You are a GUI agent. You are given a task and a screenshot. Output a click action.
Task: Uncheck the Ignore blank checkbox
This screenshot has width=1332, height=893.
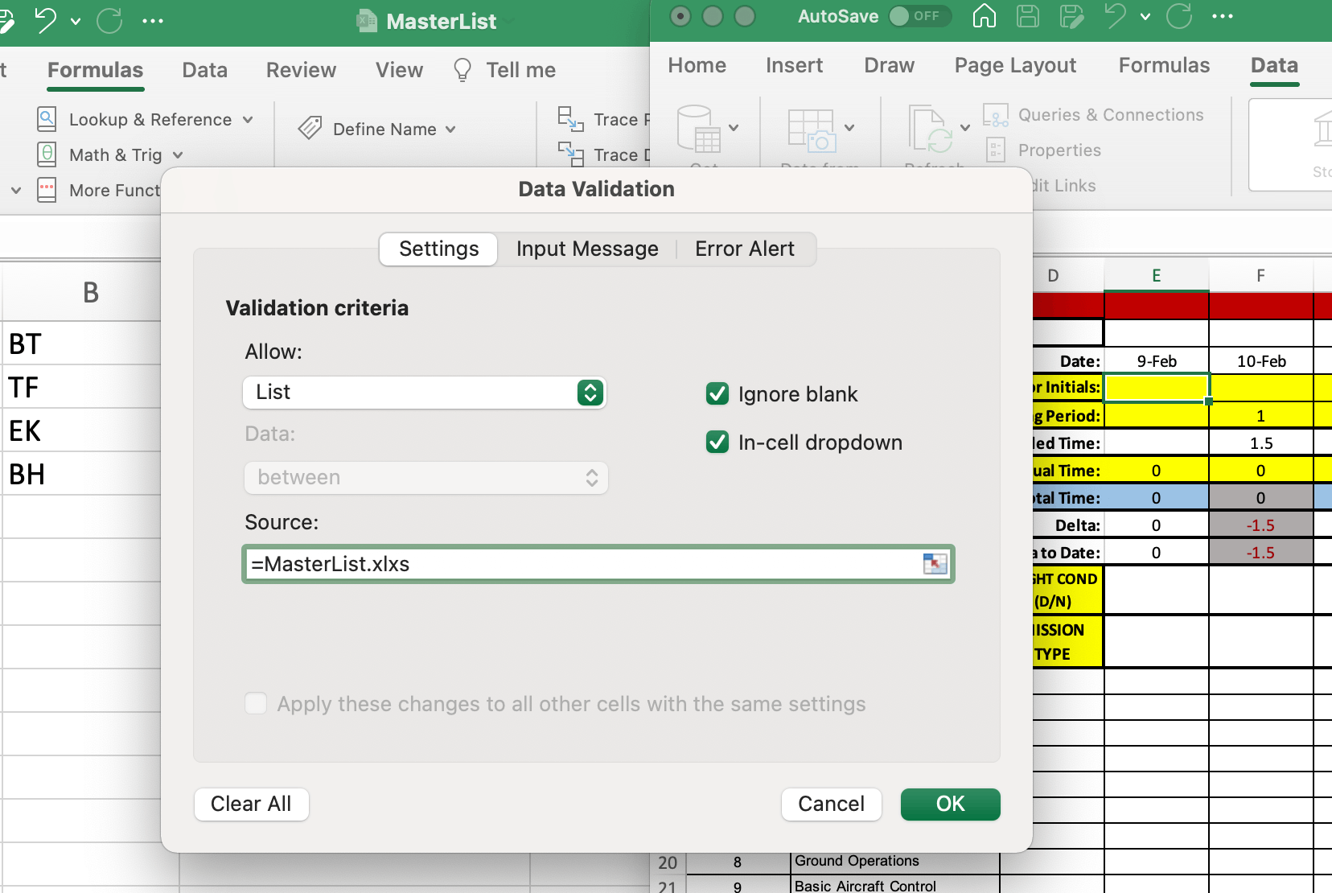tap(717, 394)
